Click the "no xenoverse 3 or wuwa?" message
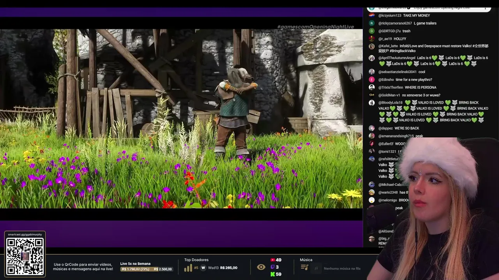 pos(421,95)
